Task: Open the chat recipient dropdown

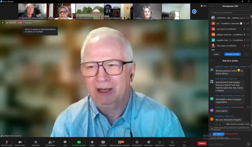Action: 219,134
